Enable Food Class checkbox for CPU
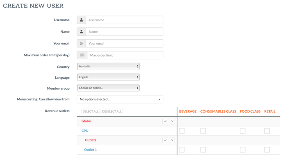 pyautogui.click(x=243, y=131)
